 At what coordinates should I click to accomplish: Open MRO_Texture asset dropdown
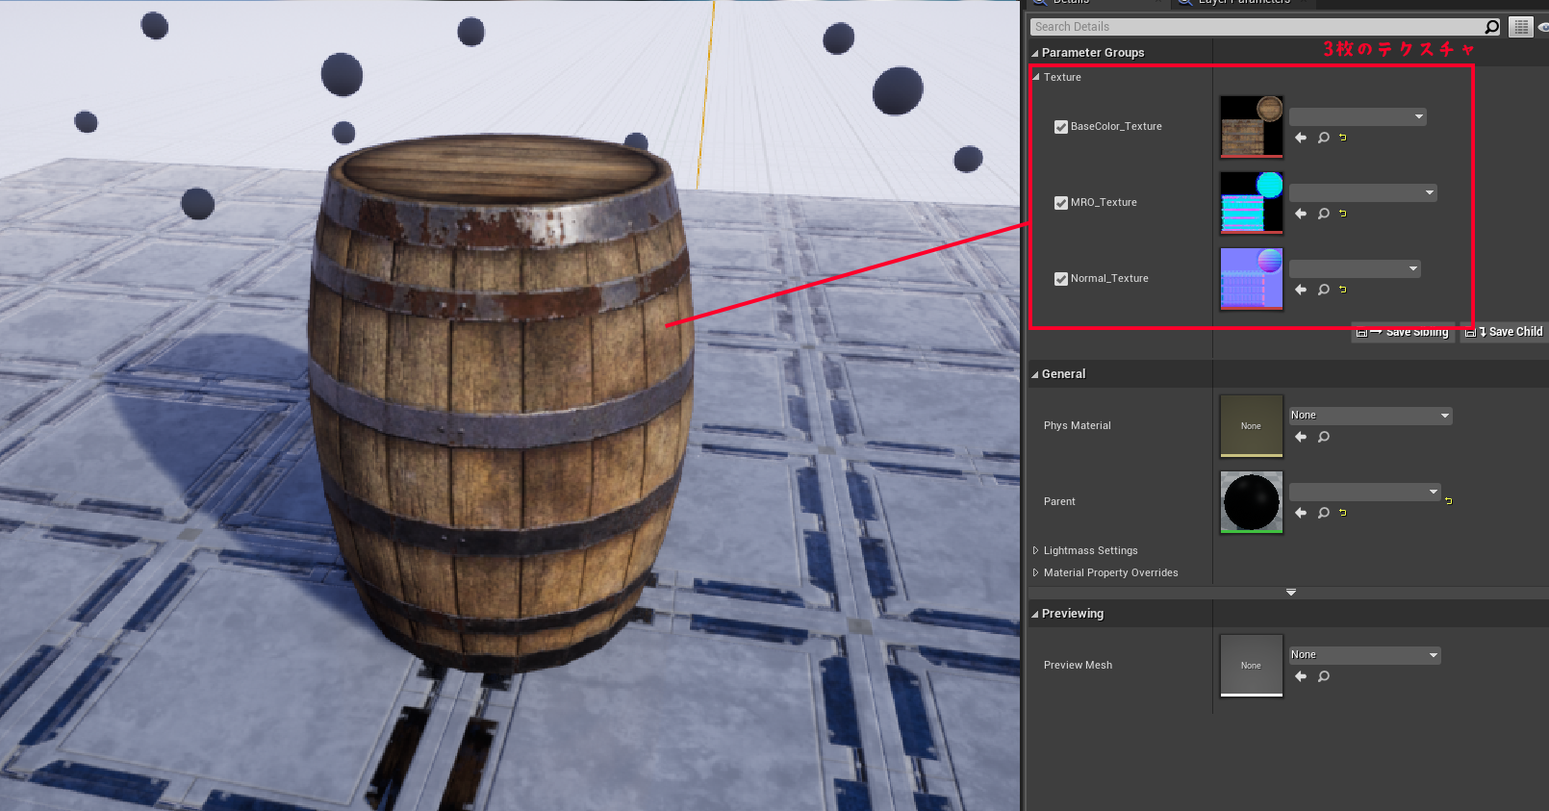coord(1363,193)
